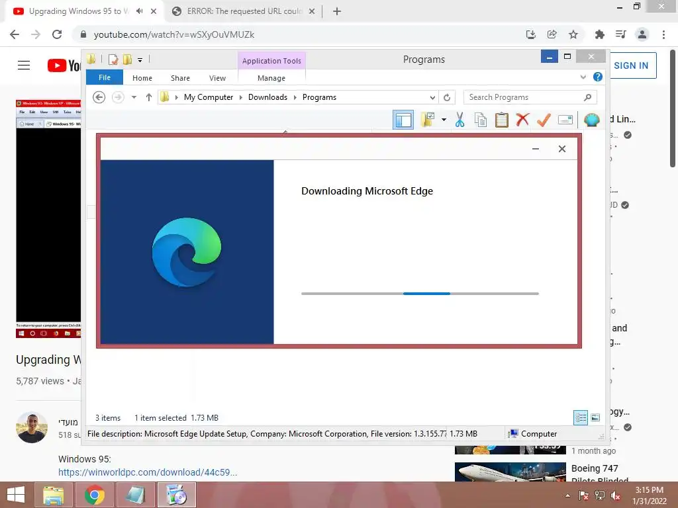Switch to the ERROR requested URL tab

pyautogui.click(x=244, y=11)
